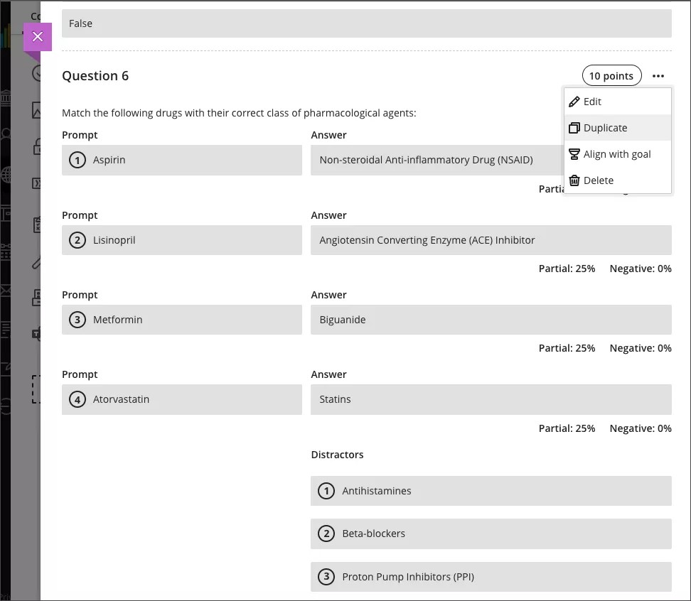Click the pink X dismiss icon
The image size is (691, 601).
coord(37,36)
